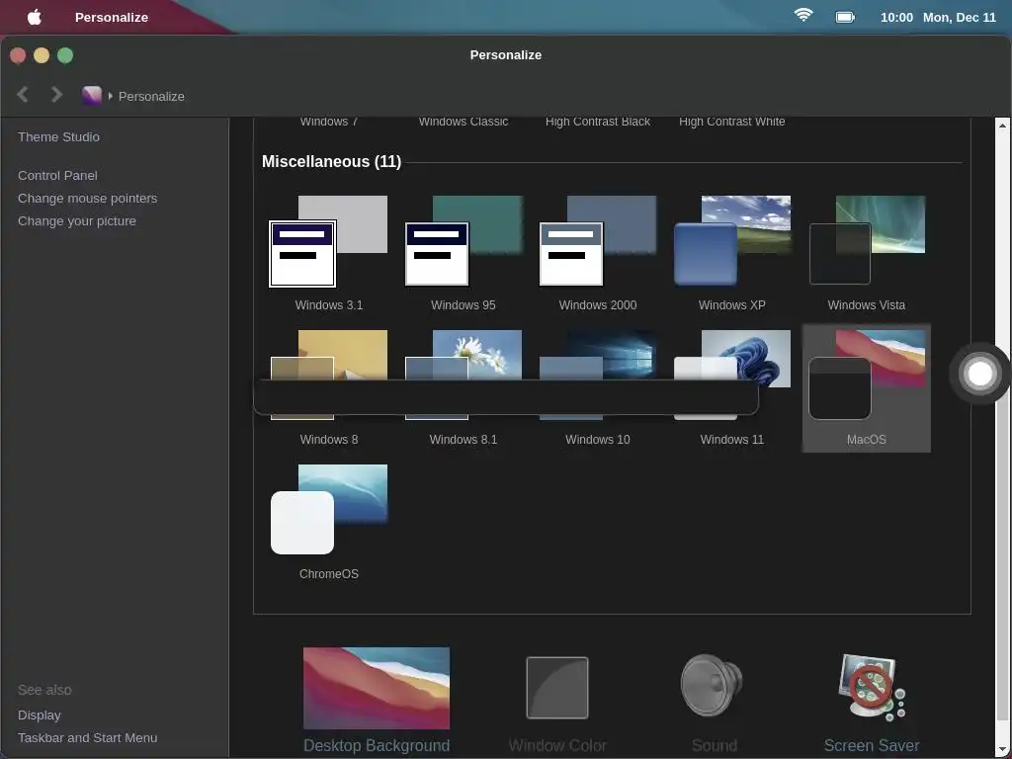Screen dimensions: 1012x759
Task: Open the clock showing 10:00
Action: 896,18
